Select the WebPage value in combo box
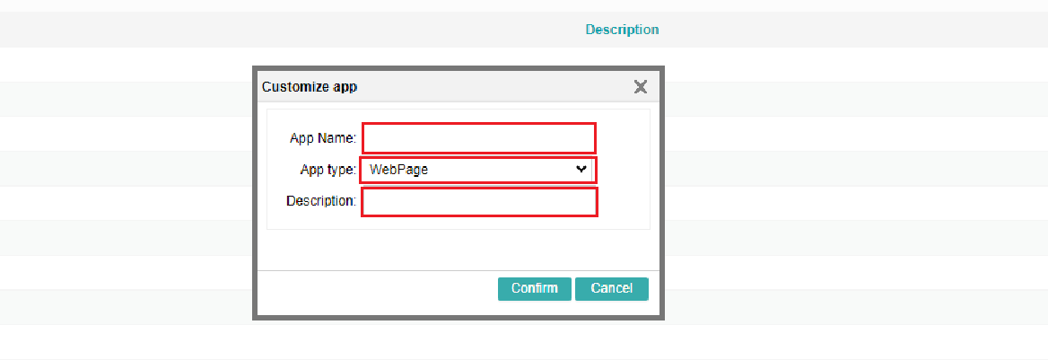The width and height of the screenshot is (1048, 360). [406, 169]
